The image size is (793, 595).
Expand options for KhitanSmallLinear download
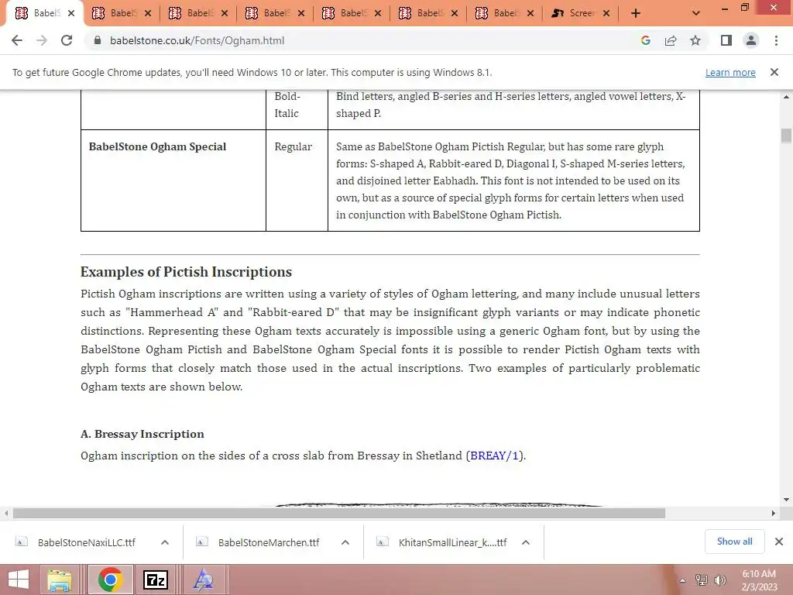[x=526, y=542]
